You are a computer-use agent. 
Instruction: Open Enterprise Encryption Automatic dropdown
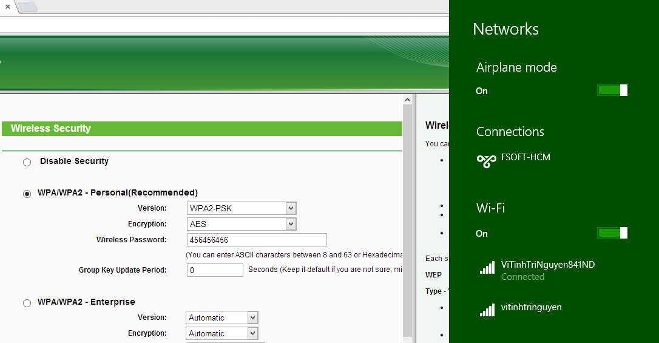(222, 333)
